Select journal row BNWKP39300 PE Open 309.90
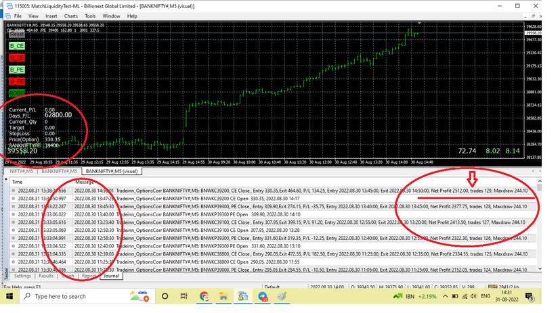 (273, 214)
